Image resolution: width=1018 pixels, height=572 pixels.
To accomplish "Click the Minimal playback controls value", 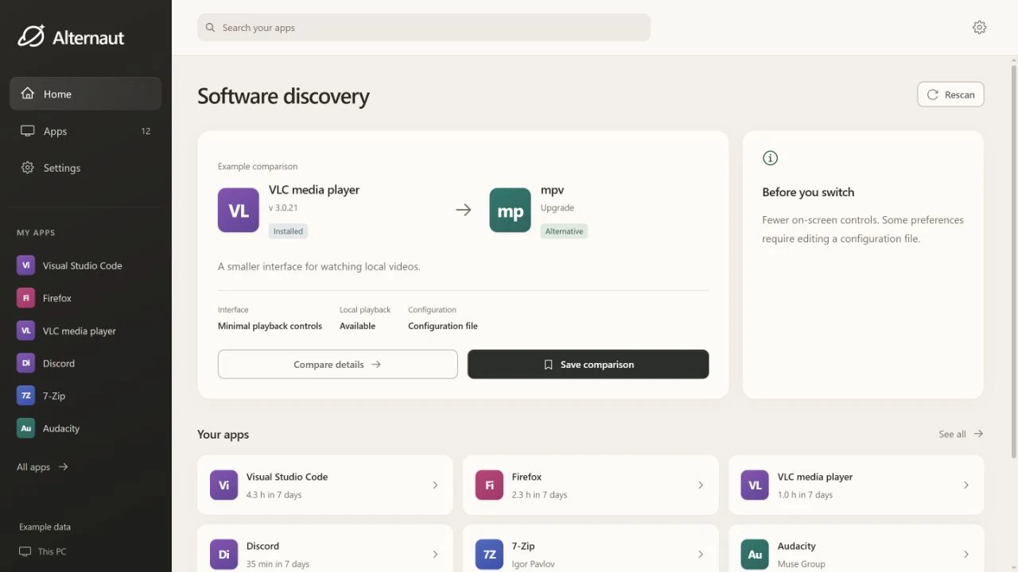I will (x=270, y=326).
